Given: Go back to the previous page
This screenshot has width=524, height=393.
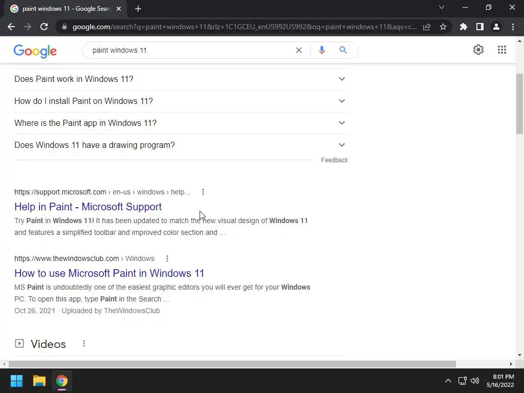Looking at the screenshot, I should (11, 27).
